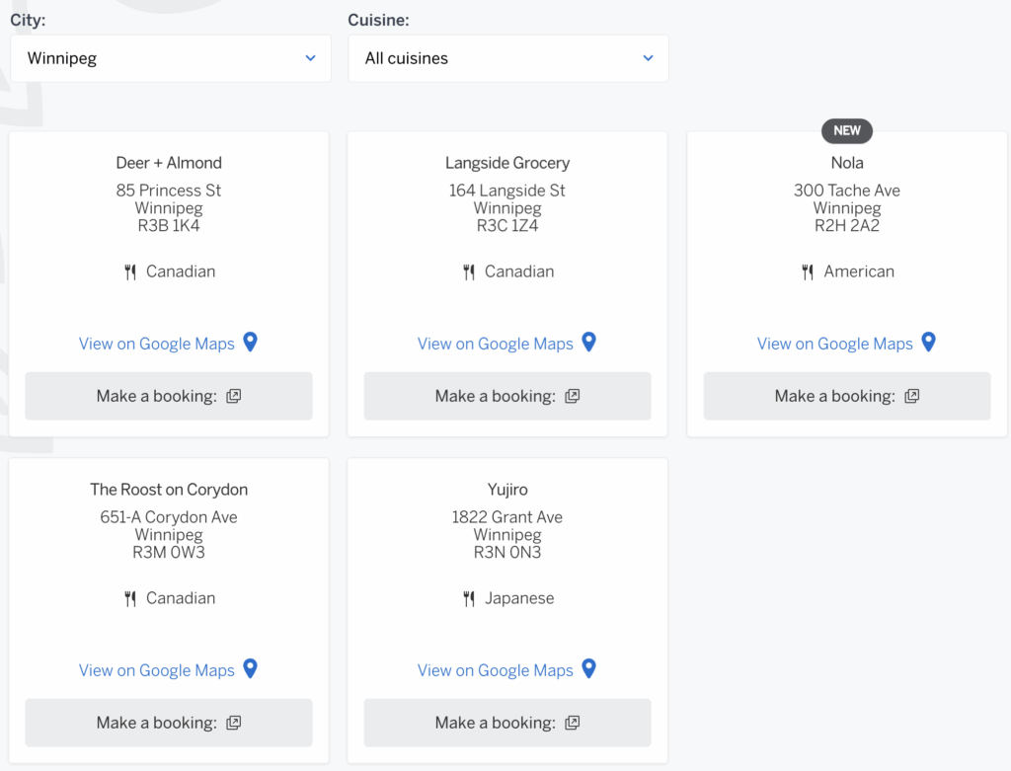Open Google Maps link for Deer + Almond
The height and width of the screenshot is (771, 1011).
157,344
